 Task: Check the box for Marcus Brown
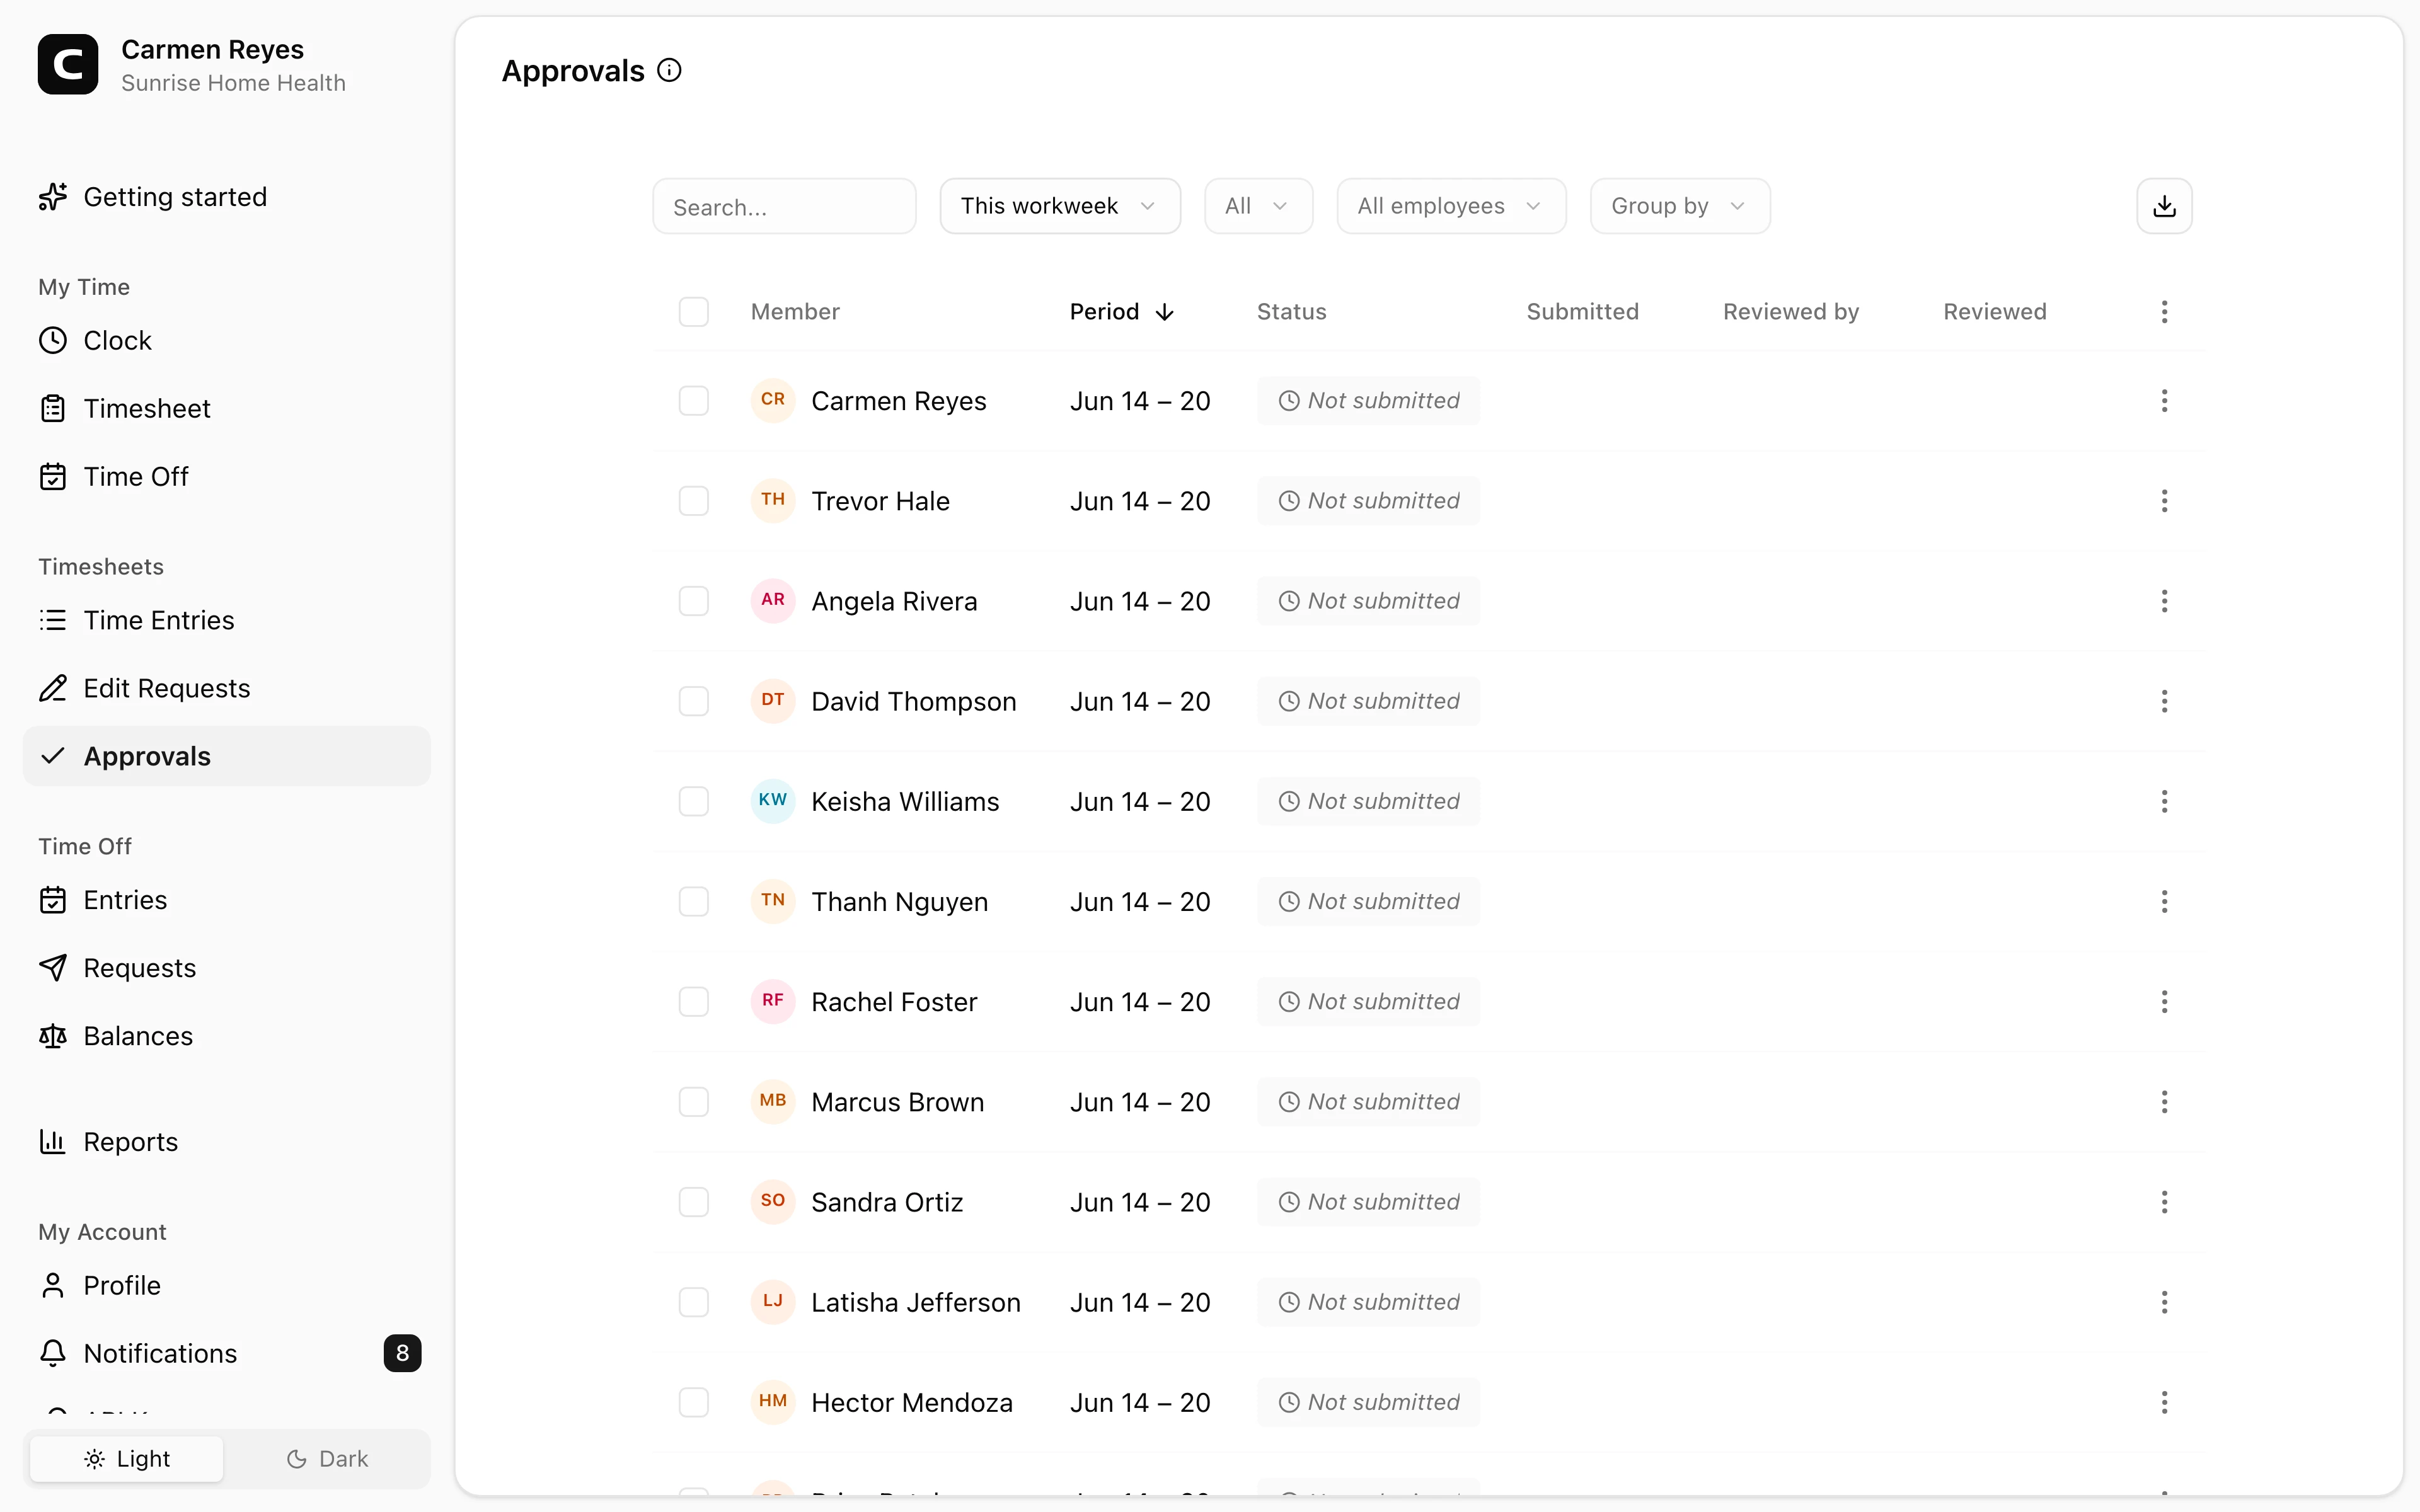click(694, 1102)
